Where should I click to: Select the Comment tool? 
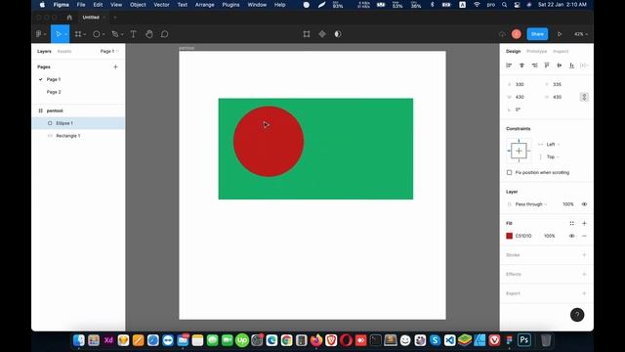click(165, 34)
